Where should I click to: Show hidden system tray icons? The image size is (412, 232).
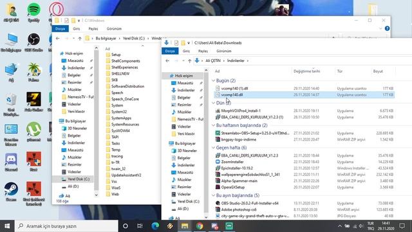point(340,226)
